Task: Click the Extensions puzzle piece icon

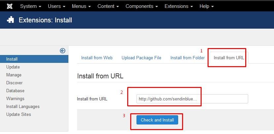Action: coord(11,20)
